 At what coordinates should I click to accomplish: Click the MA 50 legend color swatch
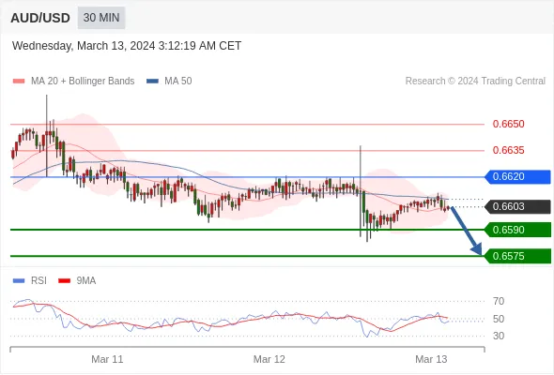point(152,82)
